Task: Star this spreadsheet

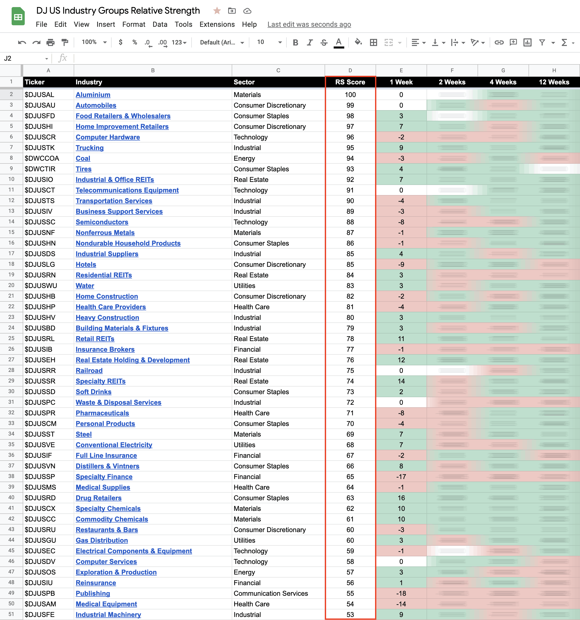Action: click(217, 11)
